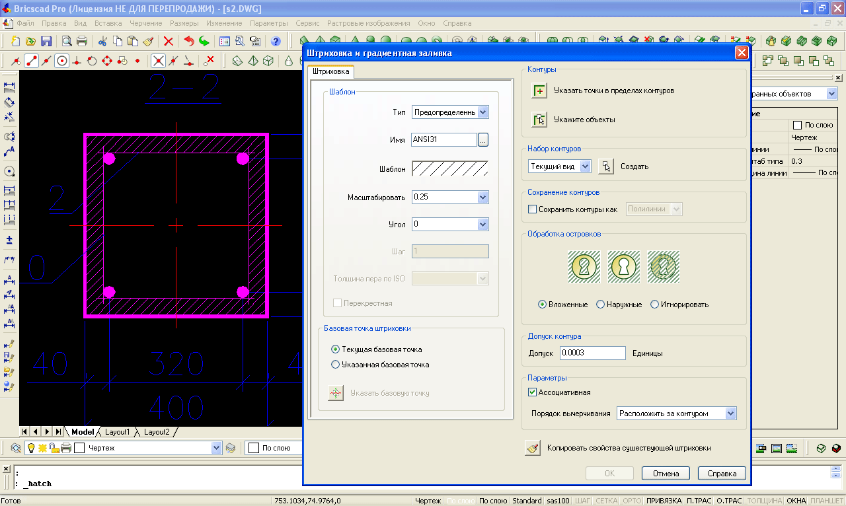Image resolution: width=846 pixels, height=506 pixels.
Task: Select the outer islands detection image
Action: [x=624, y=267]
